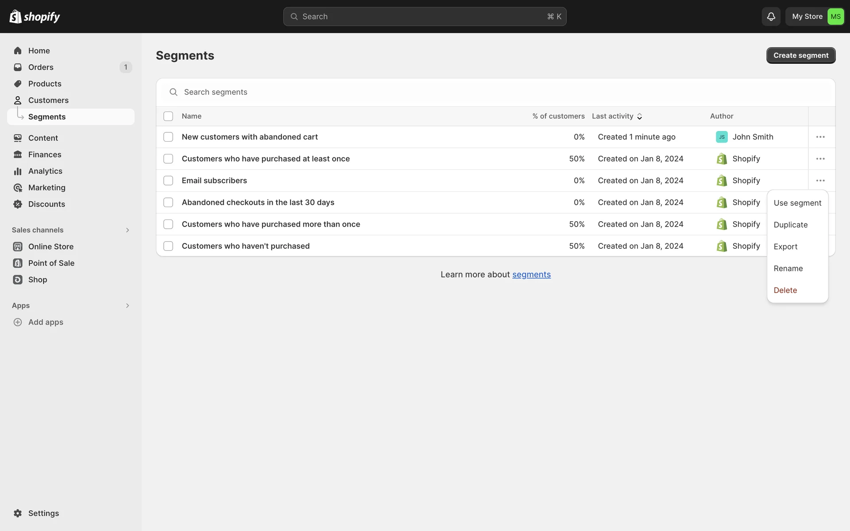Screen dimensions: 850x531
Task: Open Analytics from the sidebar icon
Action: (18, 171)
